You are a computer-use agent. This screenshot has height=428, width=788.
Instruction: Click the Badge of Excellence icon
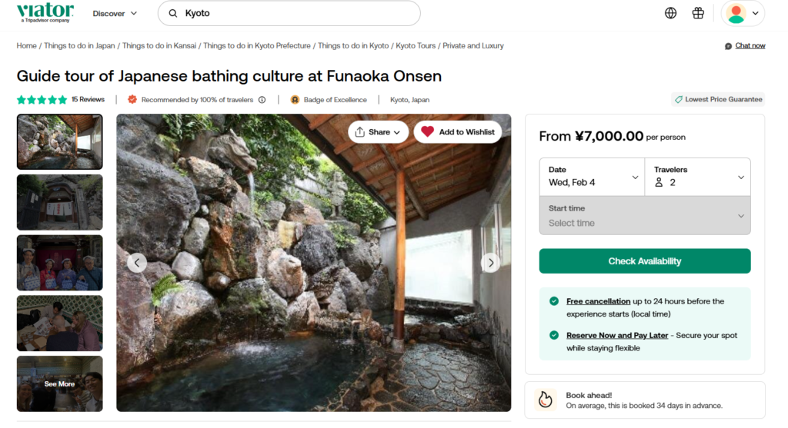[x=295, y=100]
